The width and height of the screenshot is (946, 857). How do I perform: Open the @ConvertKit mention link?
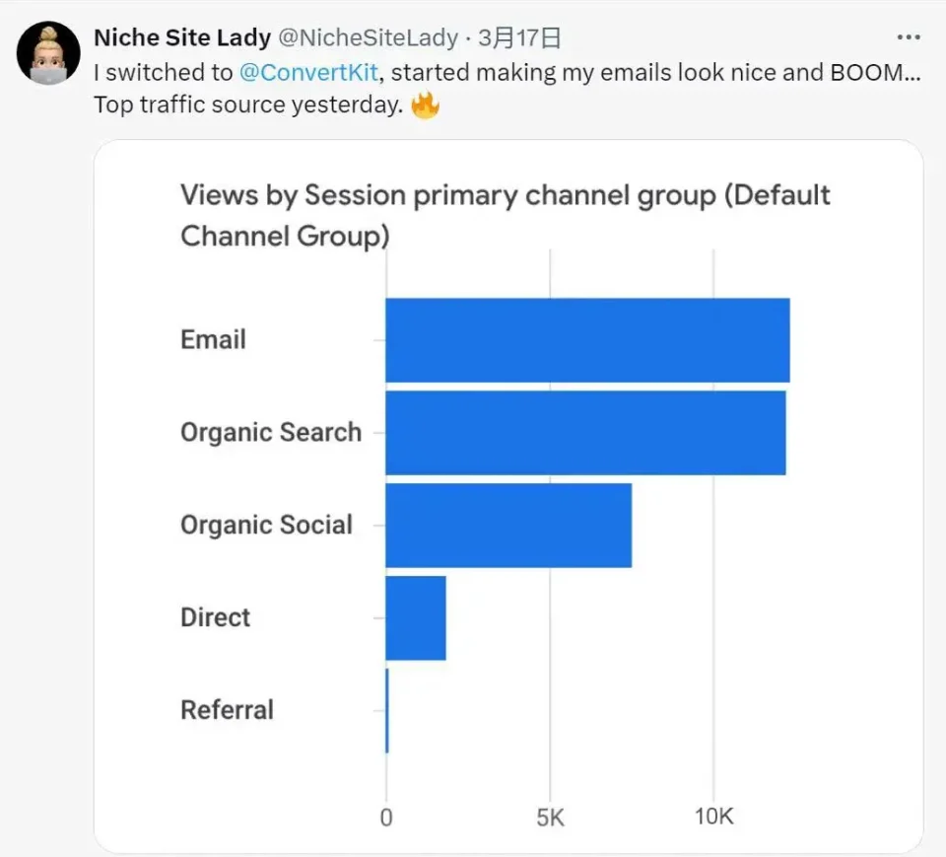[x=308, y=72]
